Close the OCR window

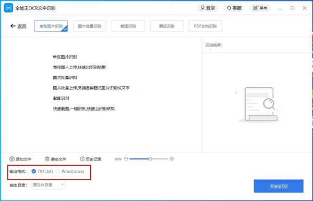tap(305, 8)
